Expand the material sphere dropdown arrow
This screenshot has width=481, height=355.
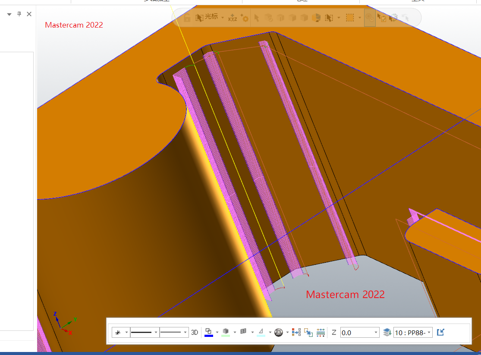[x=287, y=332]
